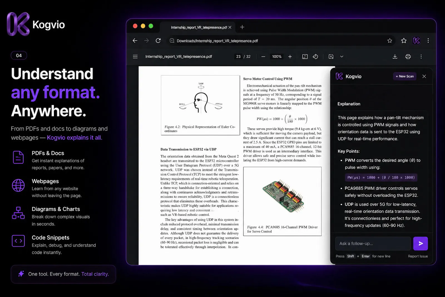Click the Euler coordinates head figure
This screenshot has height=297, width=445.
201,99
